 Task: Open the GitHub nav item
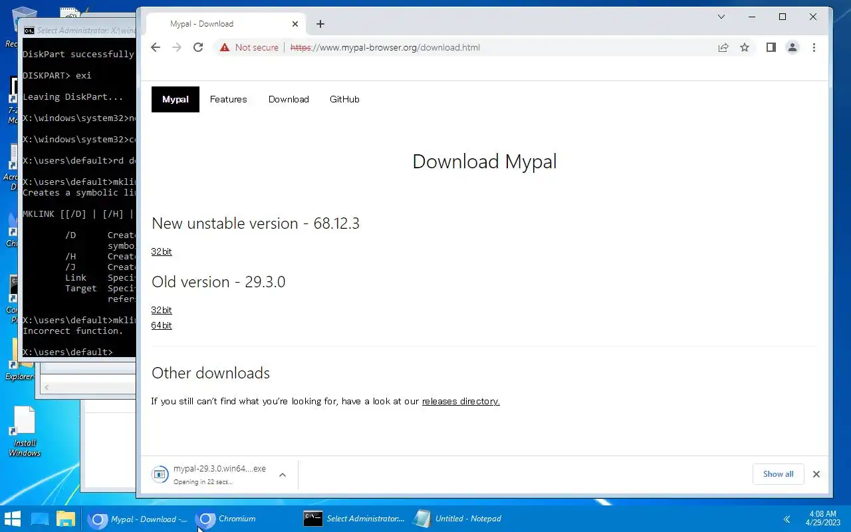[x=344, y=99]
